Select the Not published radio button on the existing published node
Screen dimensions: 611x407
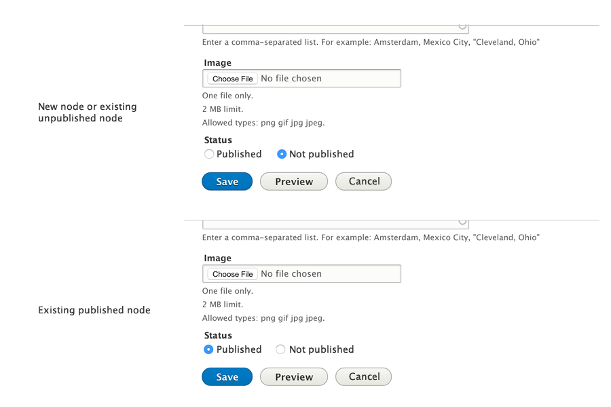click(280, 349)
